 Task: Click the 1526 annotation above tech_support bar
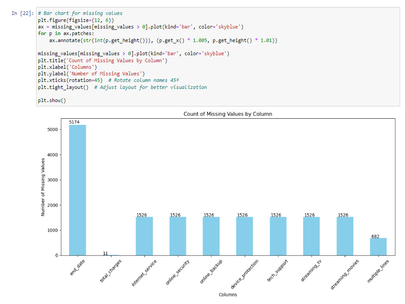click(x=276, y=215)
